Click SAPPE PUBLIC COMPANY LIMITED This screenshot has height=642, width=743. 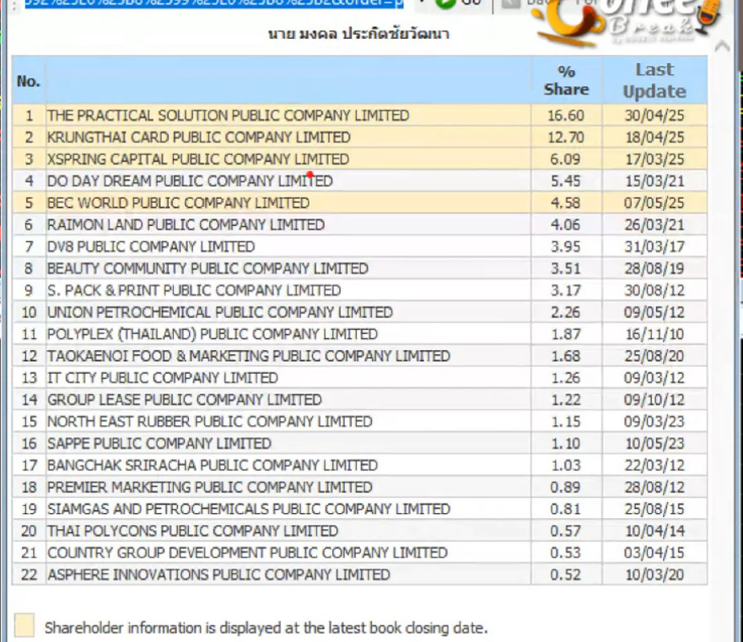coord(159,444)
